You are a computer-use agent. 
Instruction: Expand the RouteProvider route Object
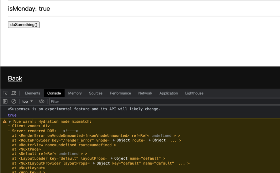tap(150, 140)
